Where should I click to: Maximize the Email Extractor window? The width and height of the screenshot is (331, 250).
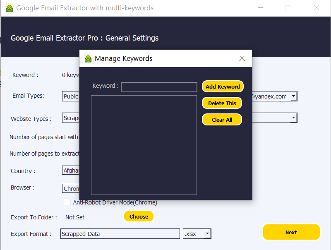click(288, 8)
